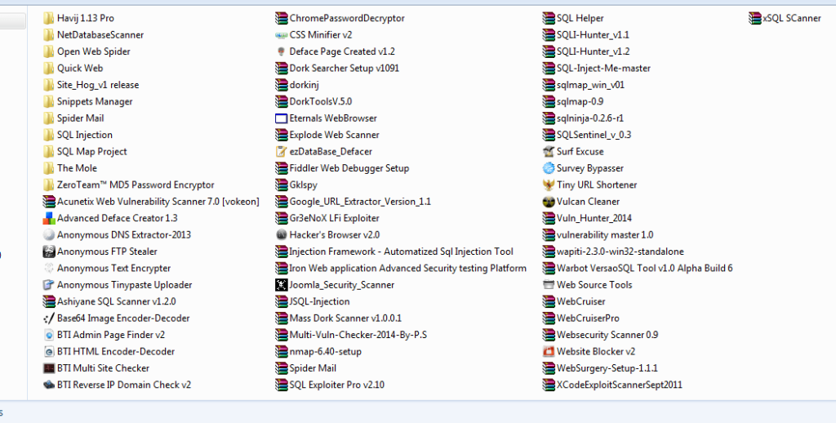
Task: Click the Tiny URL Shortener icon
Action: pos(550,185)
